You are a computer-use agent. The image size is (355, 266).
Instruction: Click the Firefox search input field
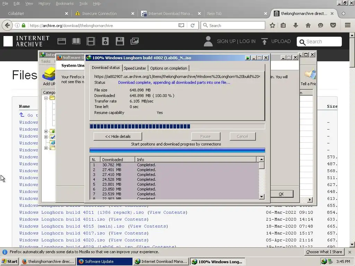click(233, 25)
